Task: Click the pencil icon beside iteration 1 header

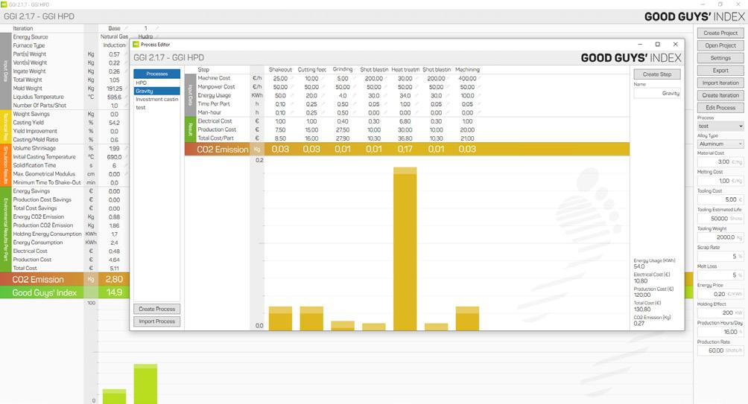Action: coord(156,28)
